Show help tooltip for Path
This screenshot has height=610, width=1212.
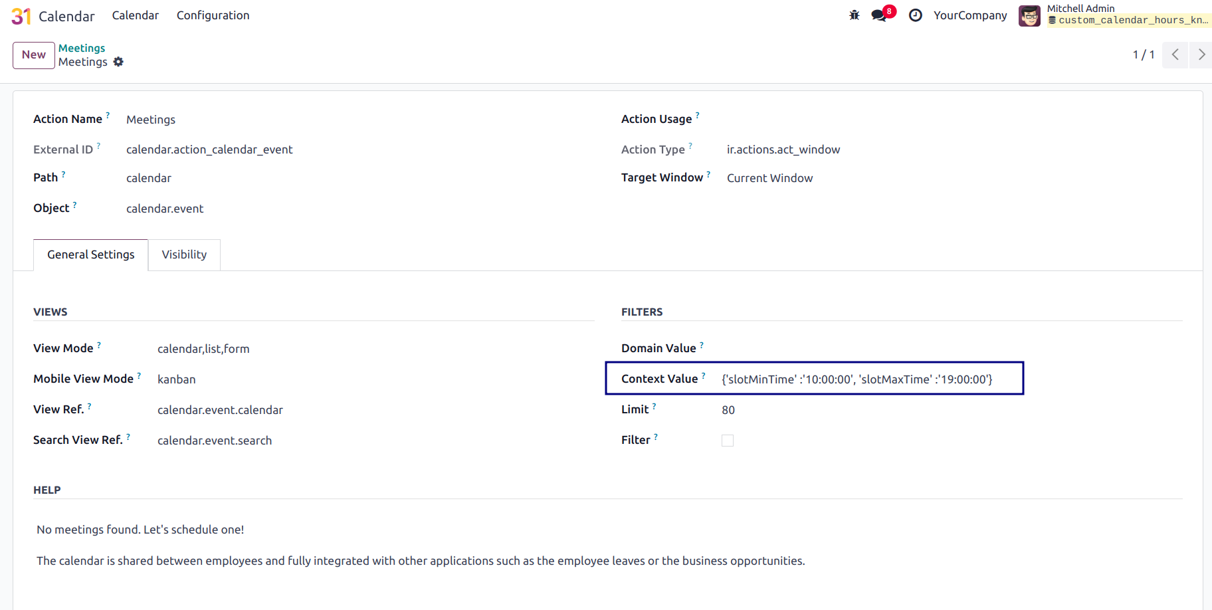(x=63, y=174)
